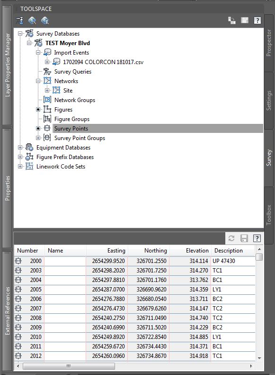Screen dimensions: 275x375
Task: Click the second magnifier globe toolbar icon
Action: pos(45,20)
